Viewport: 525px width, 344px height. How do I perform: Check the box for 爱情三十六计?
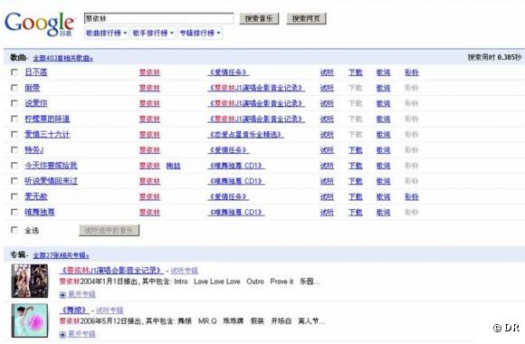[14, 134]
